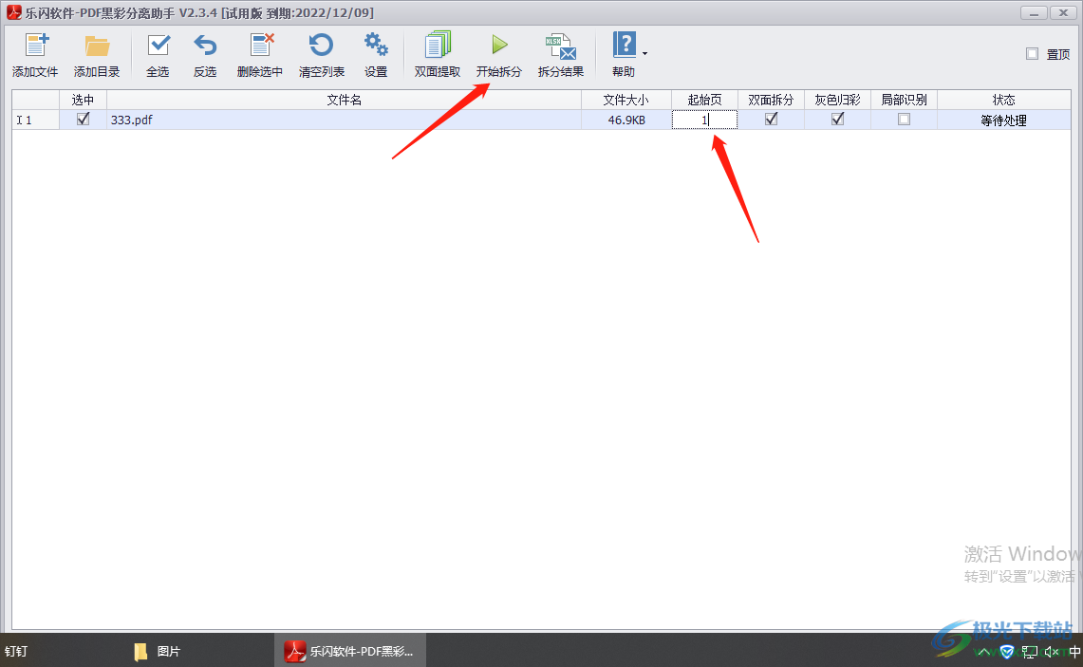Expand the Help dropdown arrow
1083x667 pixels.
[x=645, y=54]
